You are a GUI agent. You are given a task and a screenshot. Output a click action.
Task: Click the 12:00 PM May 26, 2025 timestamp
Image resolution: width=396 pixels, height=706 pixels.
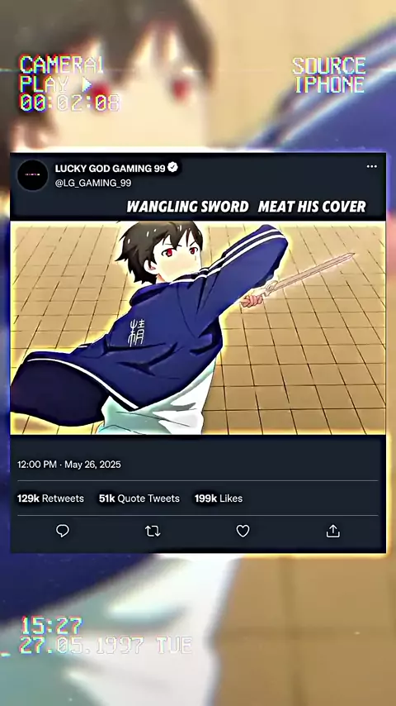click(68, 465)
